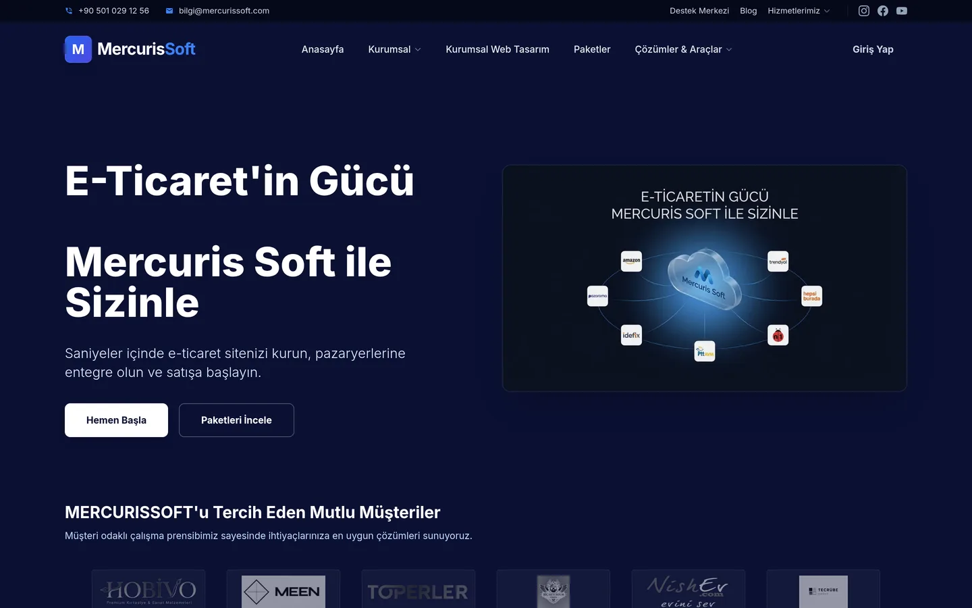
Task: Click Giriş Yap to log in
Action: click(x=873, y=49)
